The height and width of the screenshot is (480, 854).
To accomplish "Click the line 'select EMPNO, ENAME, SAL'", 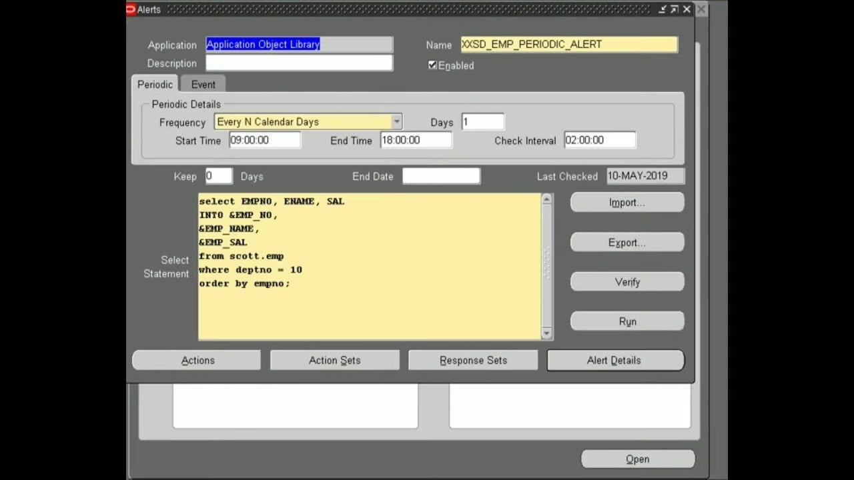I will pyautogui.click(x=272, y=201).
